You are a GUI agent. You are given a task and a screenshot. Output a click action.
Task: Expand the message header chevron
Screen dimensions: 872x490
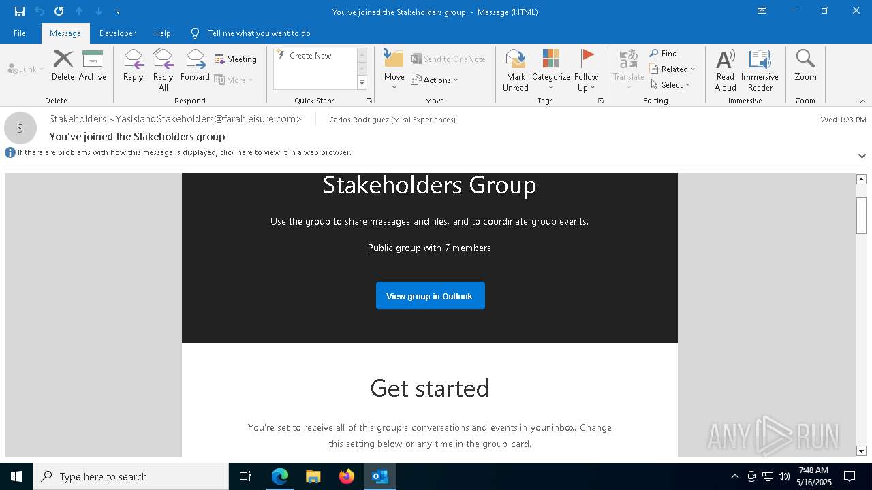tap(862, 156)
